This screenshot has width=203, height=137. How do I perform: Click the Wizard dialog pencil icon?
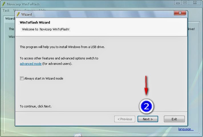tap(18, 14)
